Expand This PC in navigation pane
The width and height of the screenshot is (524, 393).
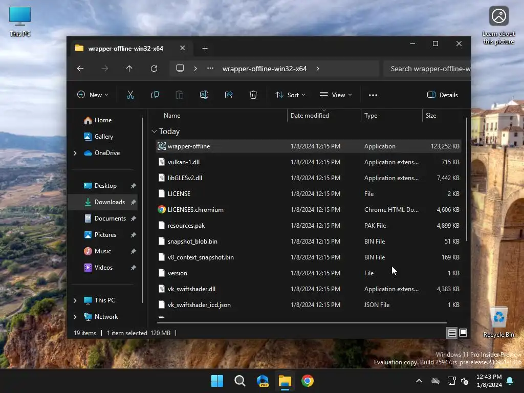(75, 300)
